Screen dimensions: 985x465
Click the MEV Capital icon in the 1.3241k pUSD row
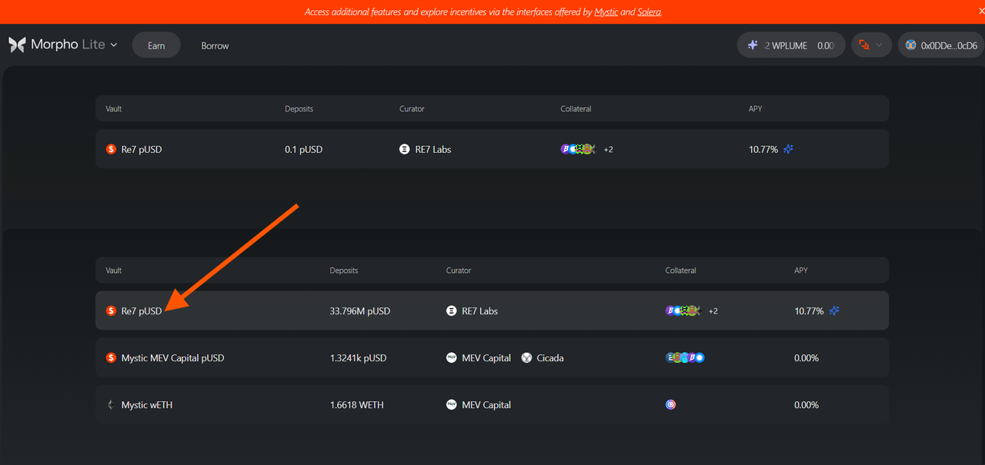click(x=451, y=358)
